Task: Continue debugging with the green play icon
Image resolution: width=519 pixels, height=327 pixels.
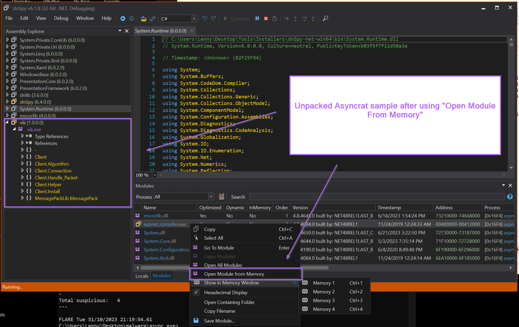Action: point(226,18)
